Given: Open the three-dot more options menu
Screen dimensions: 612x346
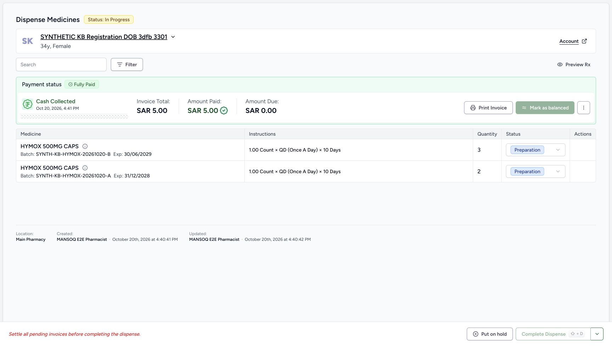Looking at the screenshot, I should click(584, 108).
